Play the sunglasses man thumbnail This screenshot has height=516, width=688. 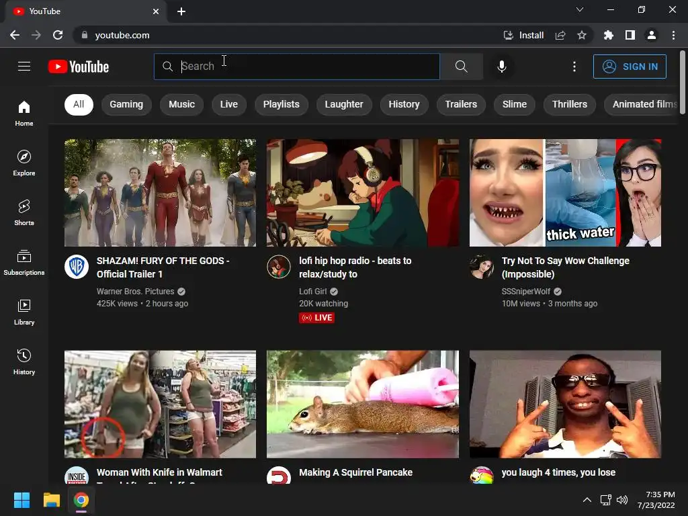pyautogui.click(x=565, y=404)
